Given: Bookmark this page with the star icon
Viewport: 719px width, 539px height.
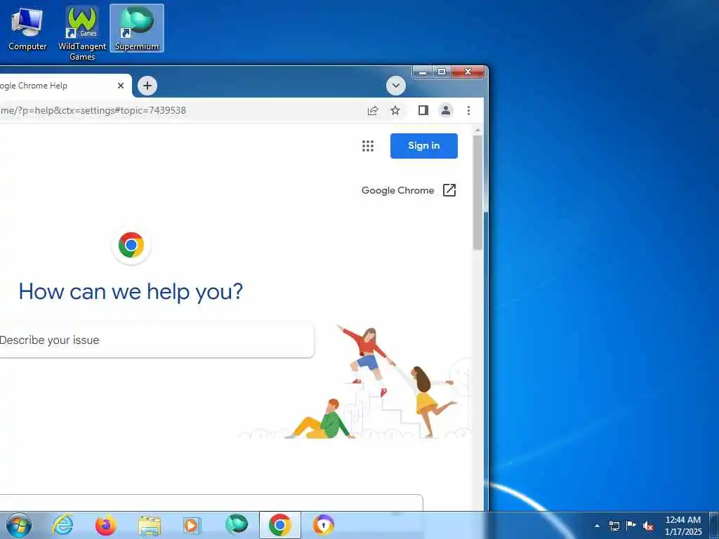Looking at the screenshot, I should coord(395,110).
